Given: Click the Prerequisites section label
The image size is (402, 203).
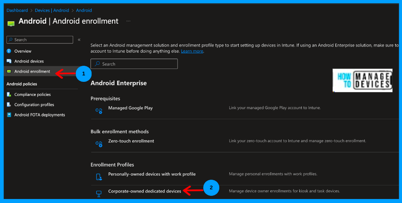Looking at the screenshot, I should tap(105, 99).
